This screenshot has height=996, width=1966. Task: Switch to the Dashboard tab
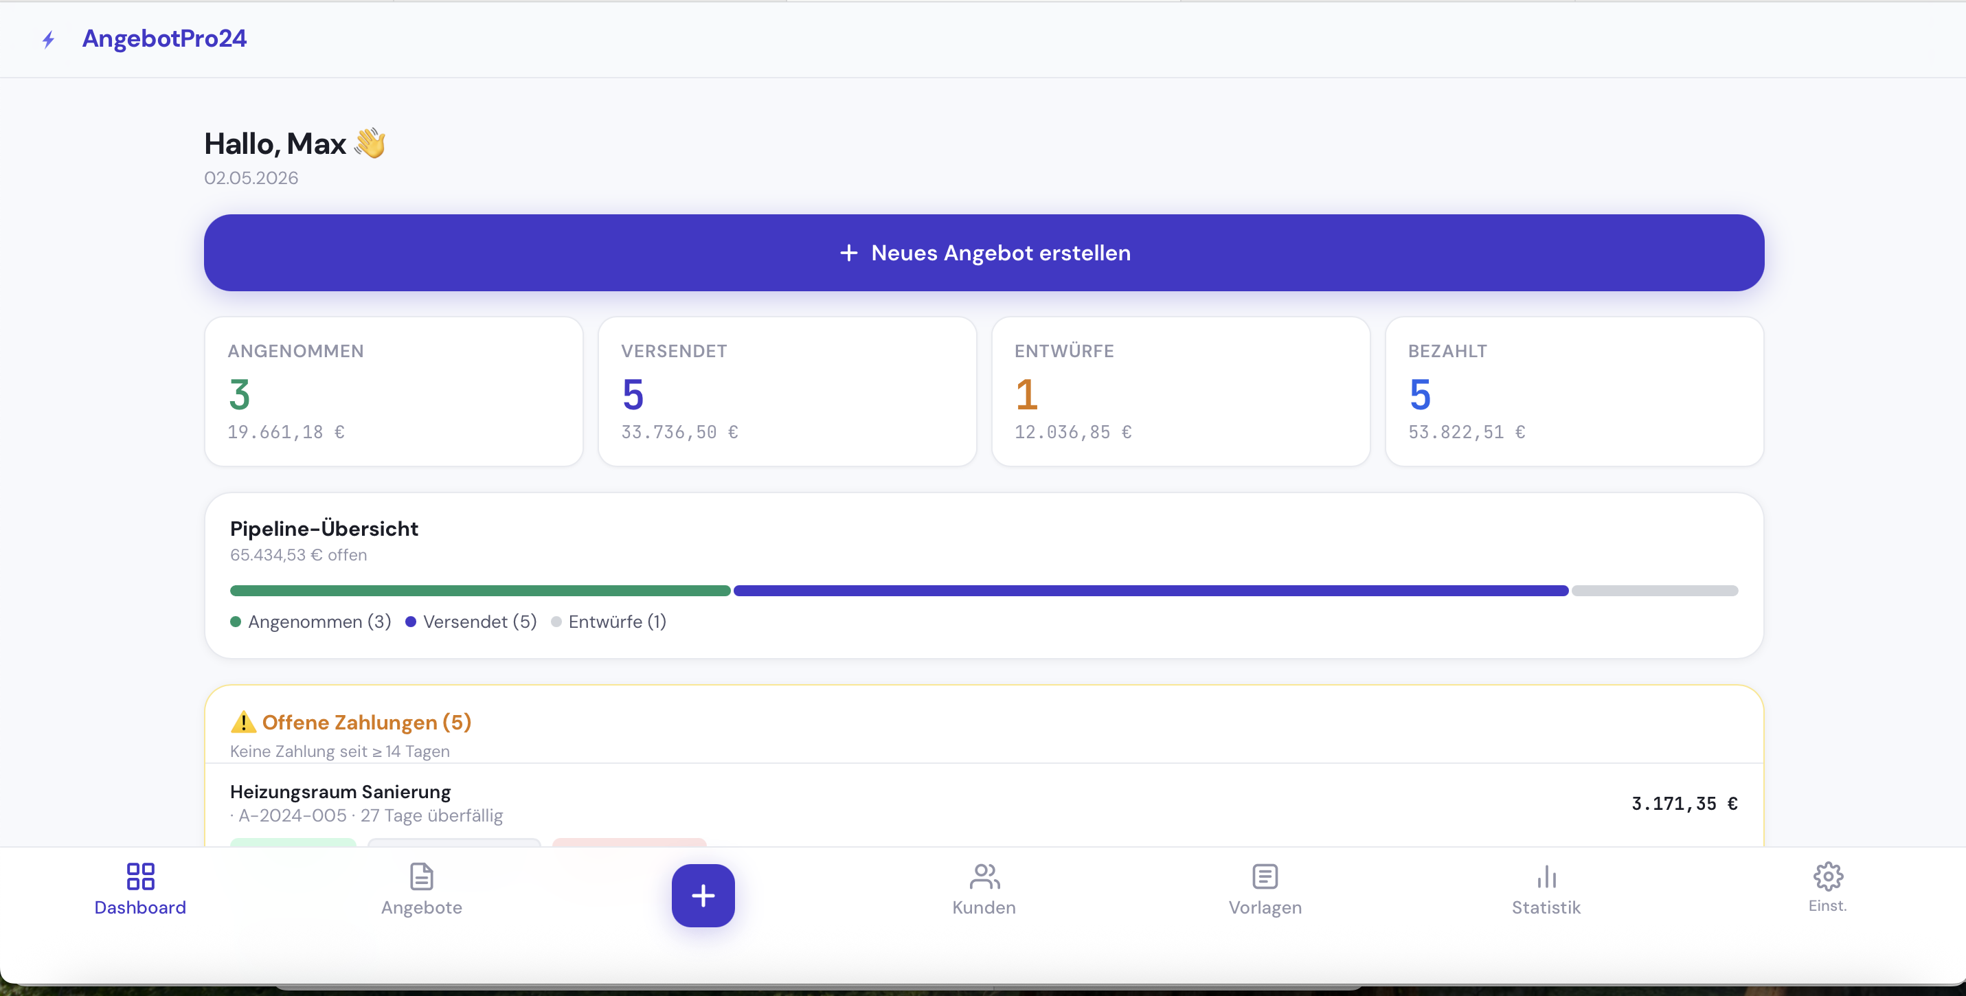(140, 889)
